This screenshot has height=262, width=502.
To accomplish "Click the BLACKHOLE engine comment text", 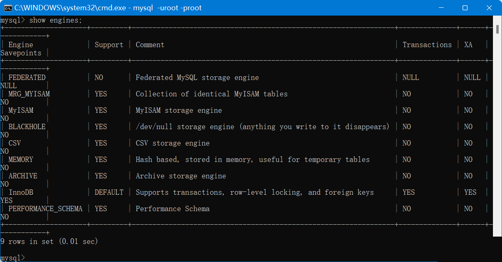I will tap(262, 127).
